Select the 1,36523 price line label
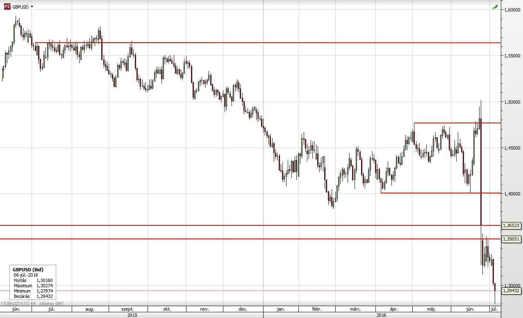Viewport: 523px width, 318px height. pos(512,225)
